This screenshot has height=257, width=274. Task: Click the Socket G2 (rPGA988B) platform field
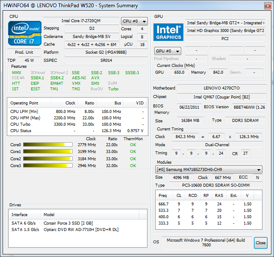click(x=106, y=52)
